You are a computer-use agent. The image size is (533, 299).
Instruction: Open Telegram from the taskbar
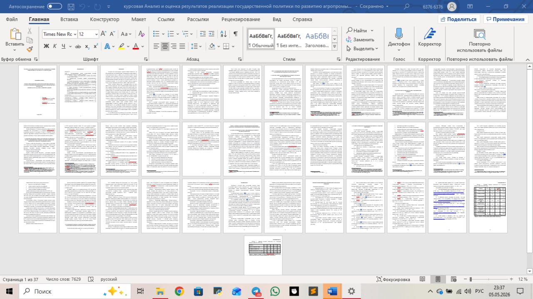click(257, 291)
